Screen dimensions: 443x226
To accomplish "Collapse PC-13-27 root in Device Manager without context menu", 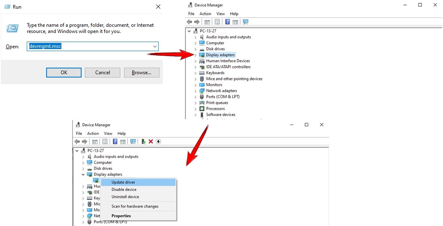I will coord(189,31).
